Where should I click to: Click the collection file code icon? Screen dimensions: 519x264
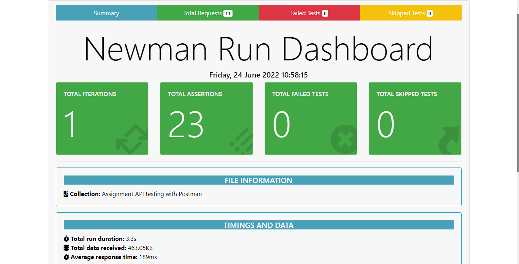66,194
